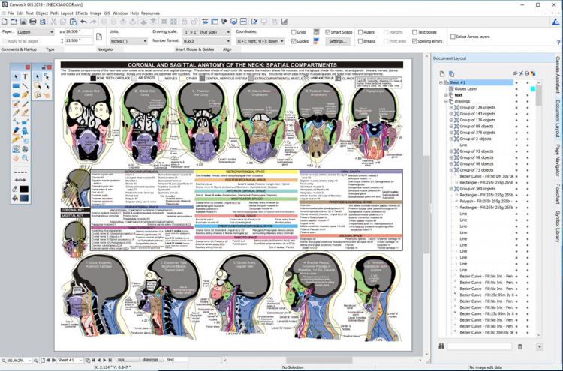Open the Drawing scale dropdown
Screen dimensions: 563x371
coord(206,32)
